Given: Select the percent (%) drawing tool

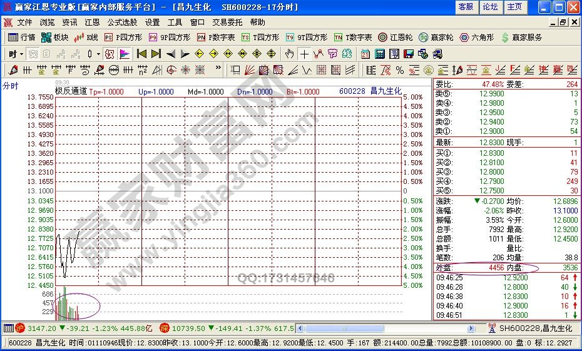Looking at the screenshot, I should 400,69.
